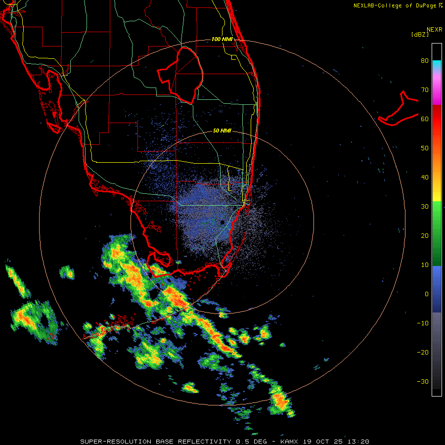Click the -10 value on the dBZ scale
This screenshot has height=445, width=445.
pyautogui.click(x=423, y=323)
